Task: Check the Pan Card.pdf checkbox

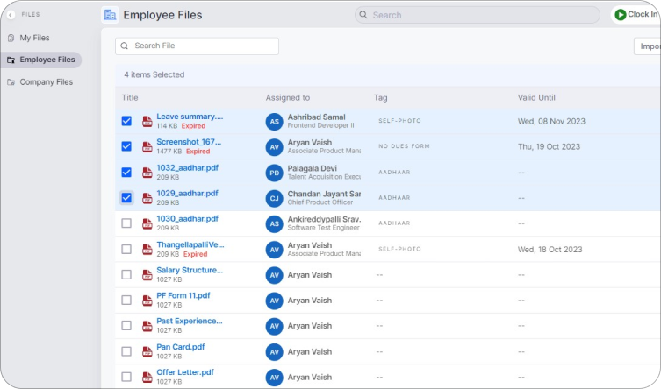Action: coord(126,351)
